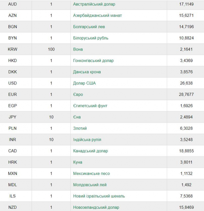Click the Гонконгівський долар link
Viewport: 204px width, 211px height.
coord(93,60)
